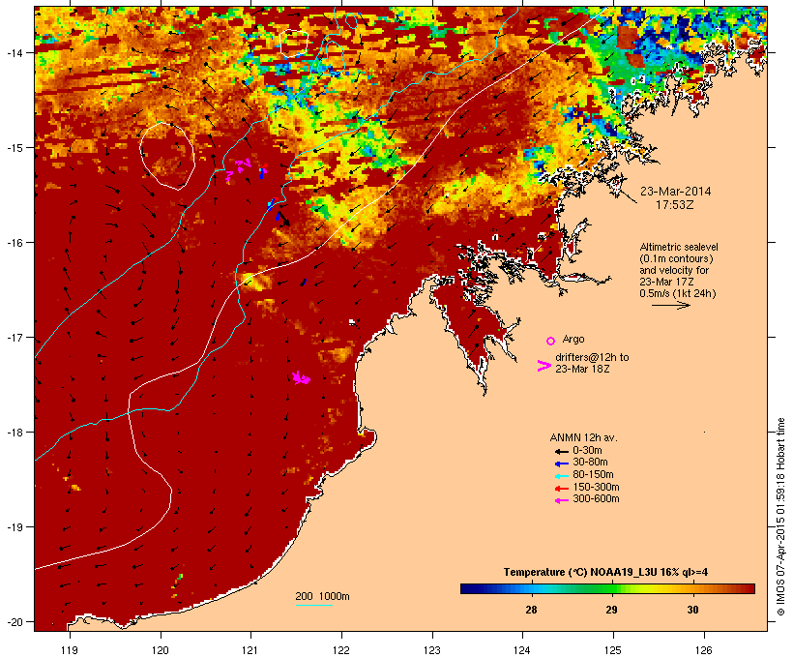Click the date label 23-Mar-2014

tap(676, 192)
